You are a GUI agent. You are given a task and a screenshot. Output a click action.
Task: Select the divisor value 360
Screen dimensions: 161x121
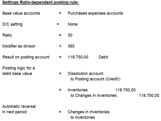[x=71, y=46]
